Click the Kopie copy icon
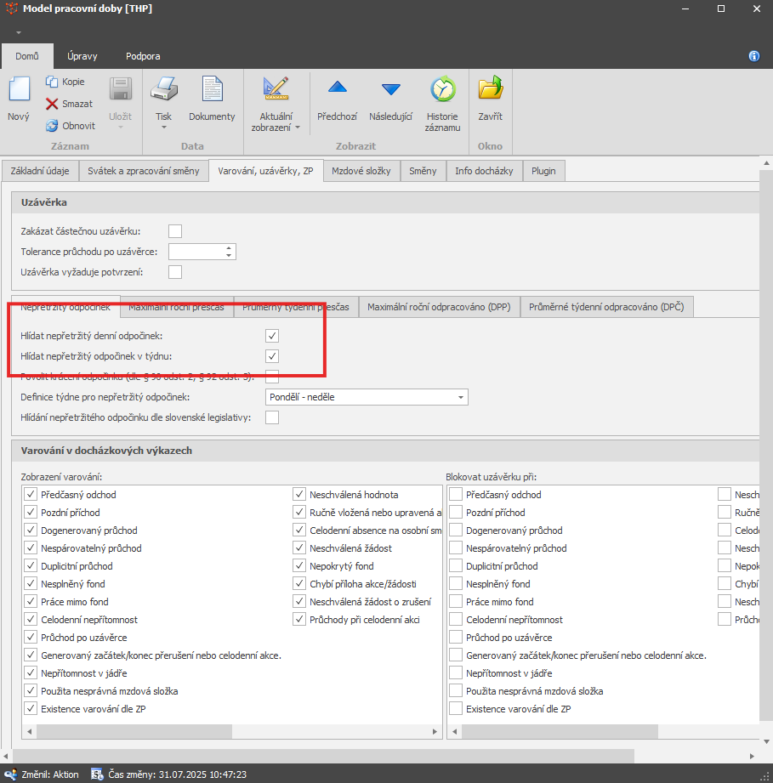 pos(51,82)
